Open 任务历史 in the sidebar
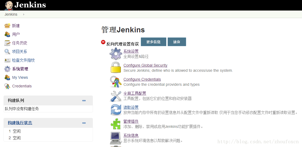Screen dimensions: 302x147 coord(20,43)
